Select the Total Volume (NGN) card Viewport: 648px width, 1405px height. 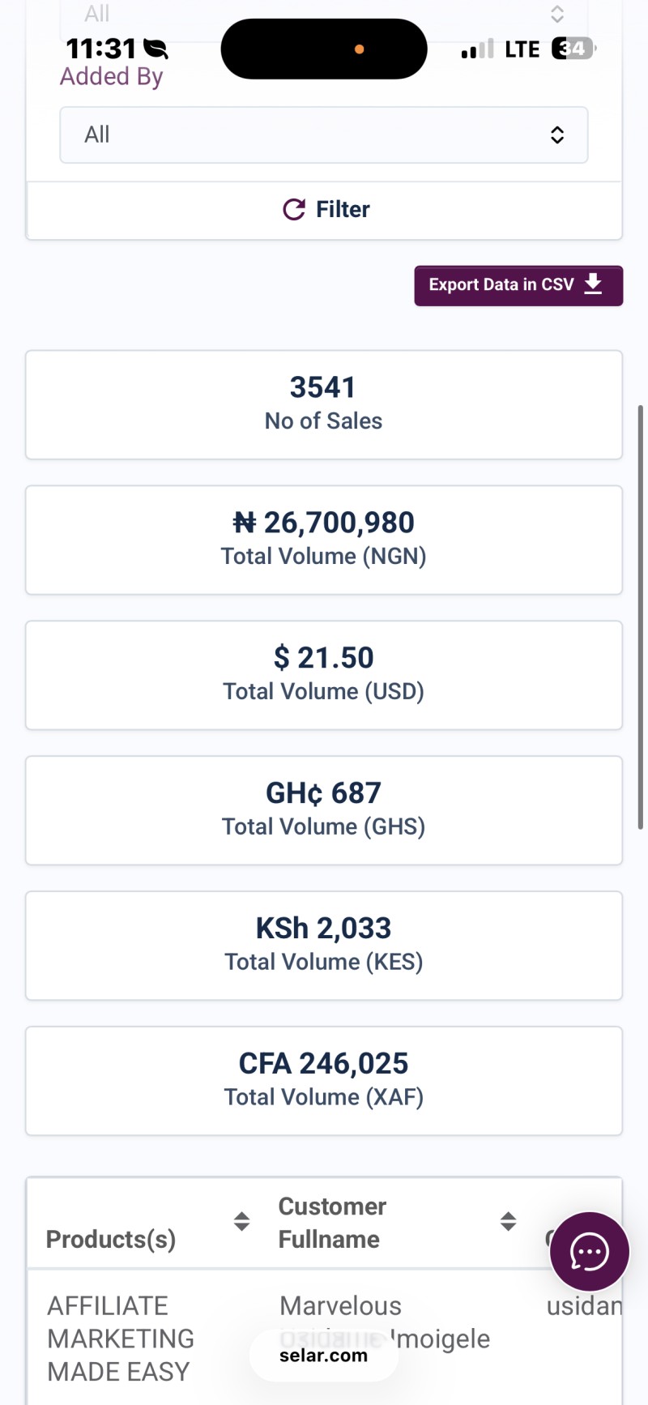pyautogui.click(x=324, y=540)
